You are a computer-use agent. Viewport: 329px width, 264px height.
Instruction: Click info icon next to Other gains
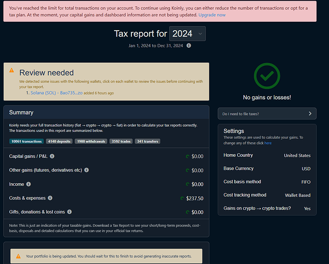(86, 170)
